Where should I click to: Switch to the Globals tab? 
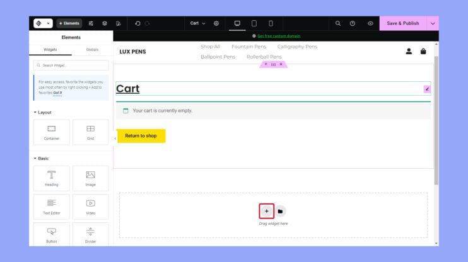pyautogui.click(x=92, y=50)
